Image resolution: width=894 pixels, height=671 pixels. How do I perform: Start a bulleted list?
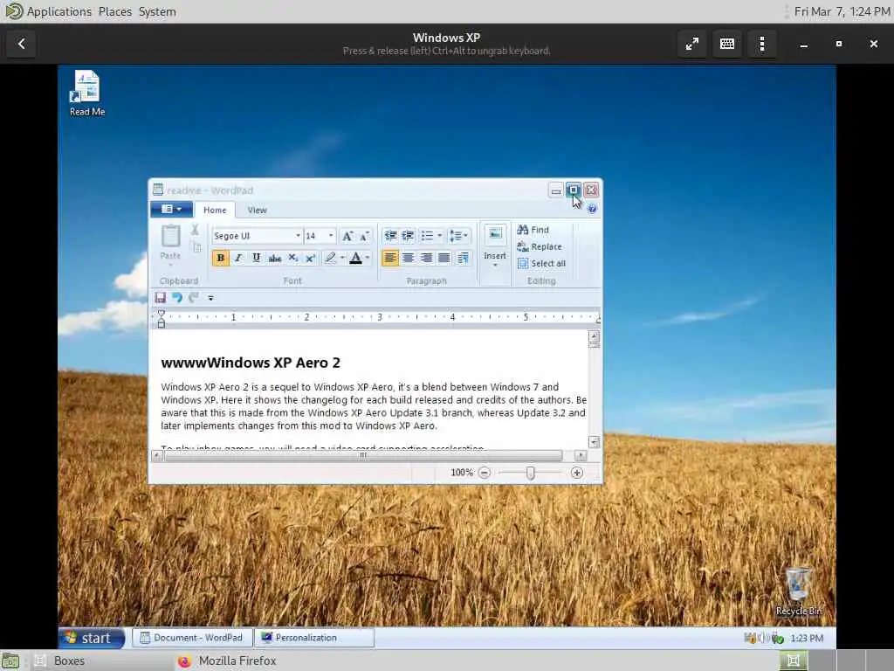427,236
